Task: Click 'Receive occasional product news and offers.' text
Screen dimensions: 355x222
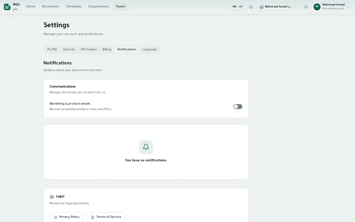Action: [81, 109]
